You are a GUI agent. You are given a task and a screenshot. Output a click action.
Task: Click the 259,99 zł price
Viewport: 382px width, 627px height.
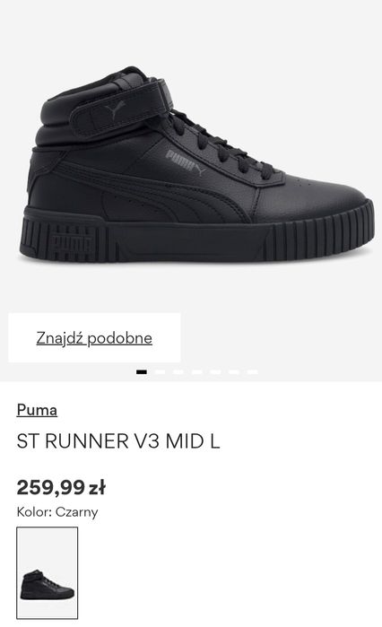point(61,487)
